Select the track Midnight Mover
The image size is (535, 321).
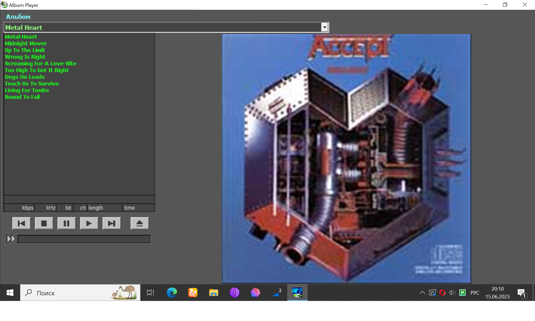(x=26, y=43)
